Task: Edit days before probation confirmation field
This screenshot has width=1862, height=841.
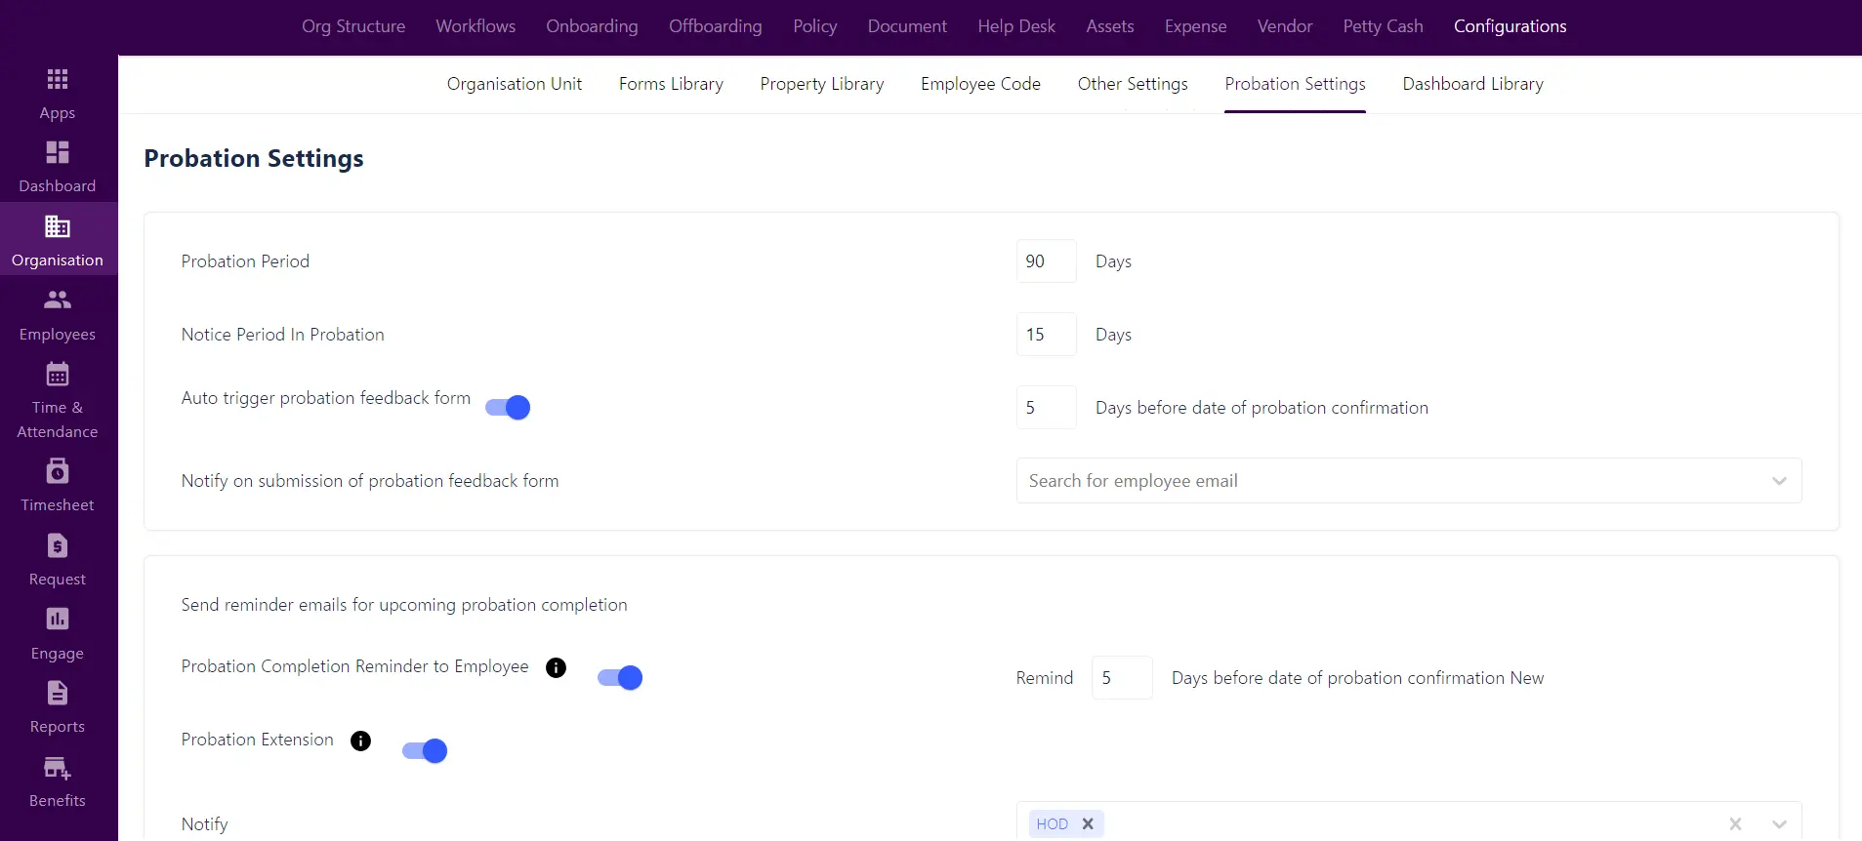Action: (1046, 408)
